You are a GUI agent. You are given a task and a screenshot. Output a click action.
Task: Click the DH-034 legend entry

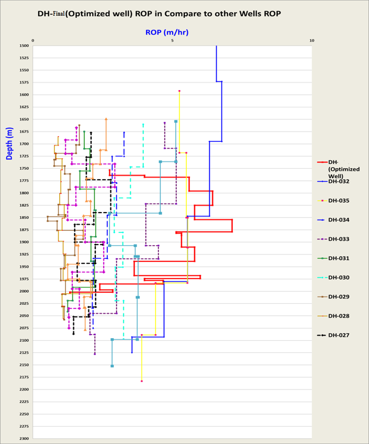(339, 220)
